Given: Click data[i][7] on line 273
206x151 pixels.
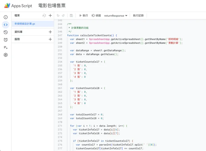Looking at the screenshot, I should 112,133.
